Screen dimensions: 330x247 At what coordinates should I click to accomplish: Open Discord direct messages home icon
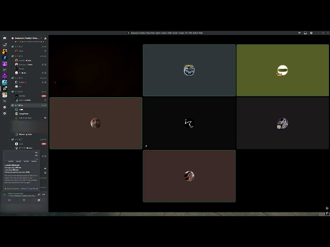click(5, 38)
